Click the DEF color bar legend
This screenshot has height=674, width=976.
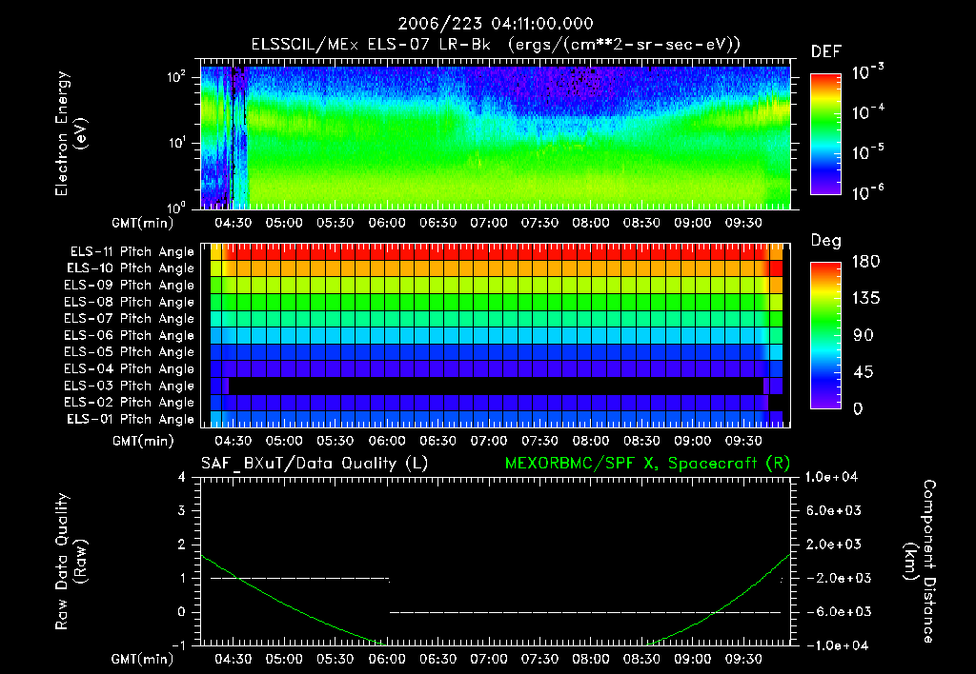point(825,134)
